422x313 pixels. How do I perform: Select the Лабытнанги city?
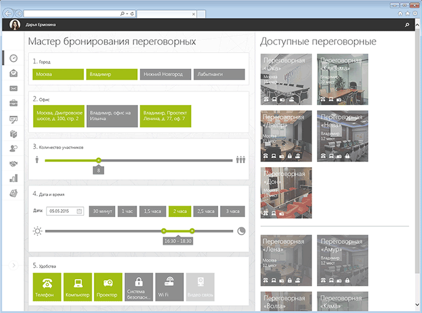219,74
